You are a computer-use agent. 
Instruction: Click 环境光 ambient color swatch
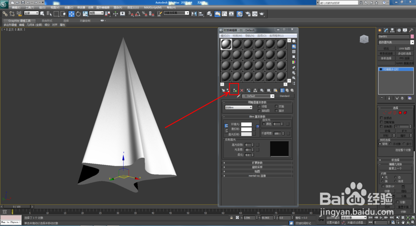(x=246, y=124)
